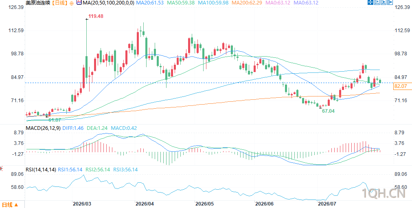Viewport: 412px width, 208px height.
Task: Click the 2026/05 date axis label
Action: pyautogui.click(x=205, y=204)
